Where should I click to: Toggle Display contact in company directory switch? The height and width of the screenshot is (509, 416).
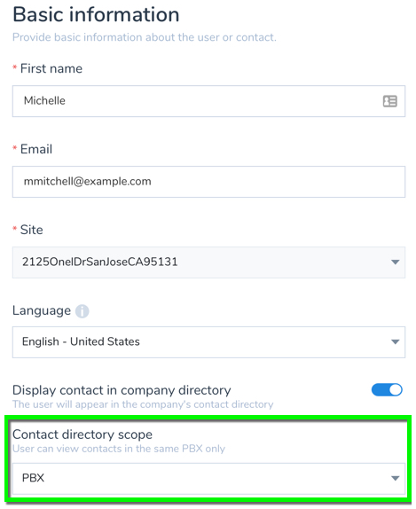(x=387, y=390)
